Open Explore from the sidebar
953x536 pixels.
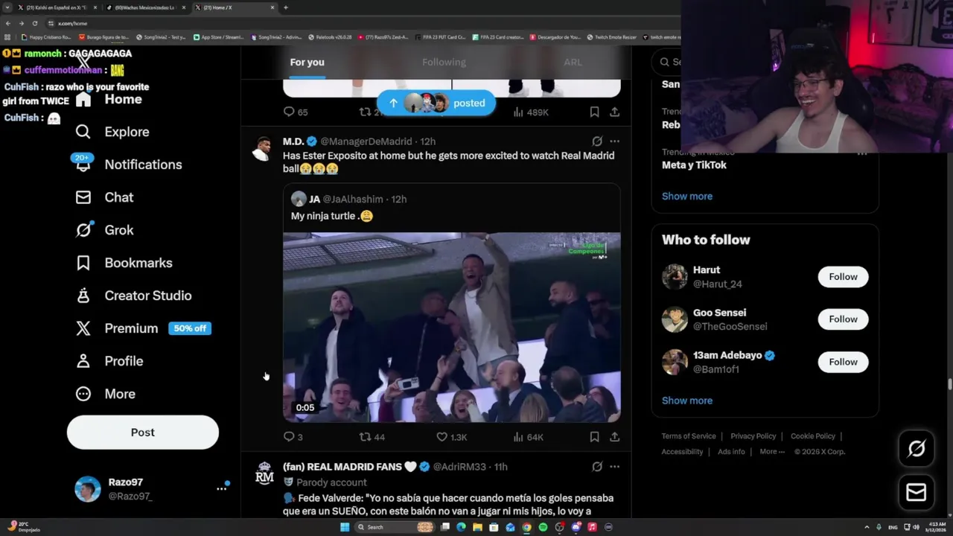[112, 132]
